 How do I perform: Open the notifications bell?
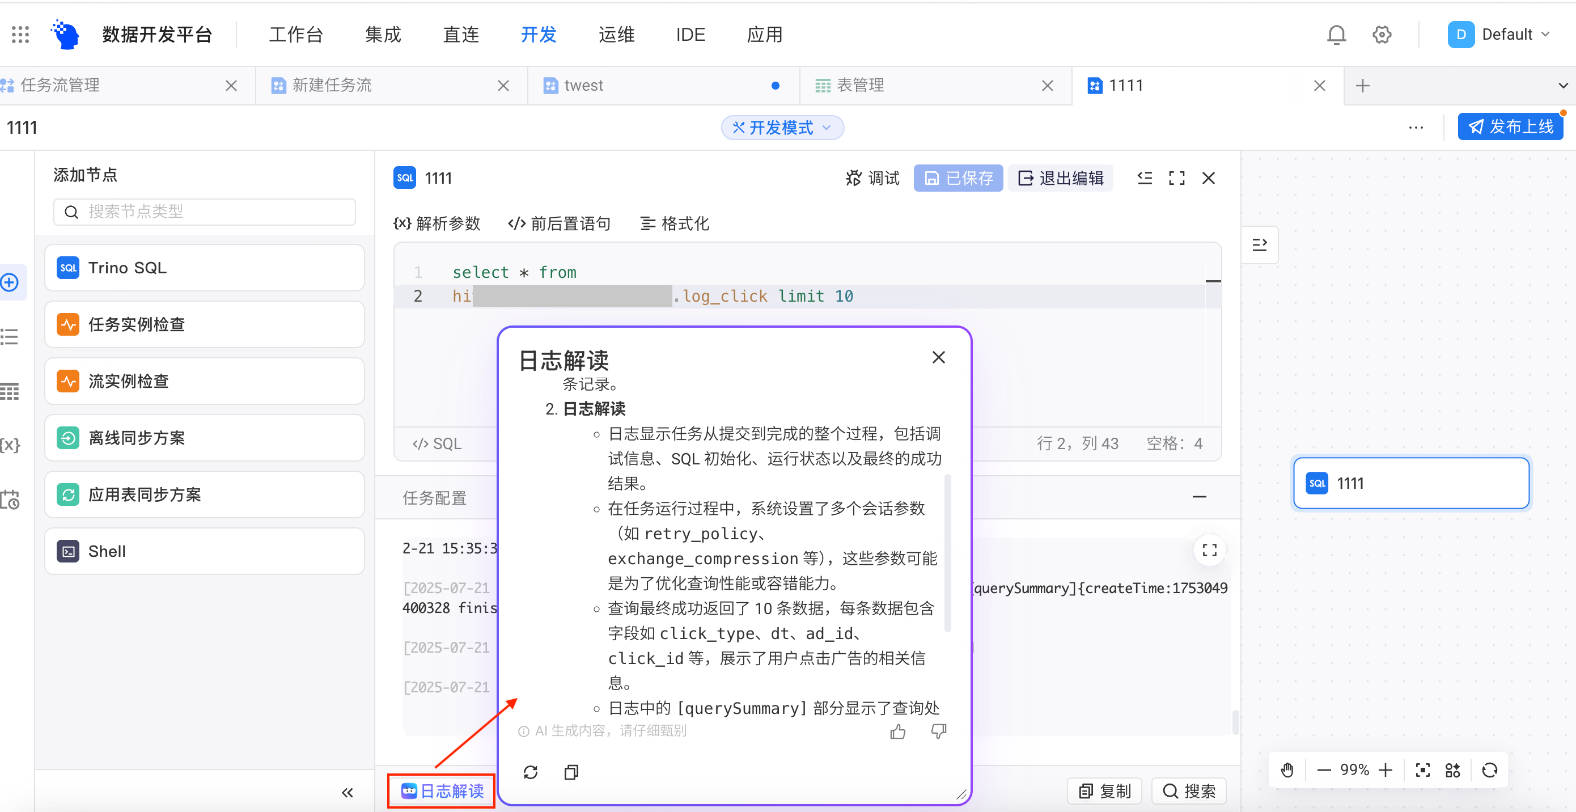1336,35
